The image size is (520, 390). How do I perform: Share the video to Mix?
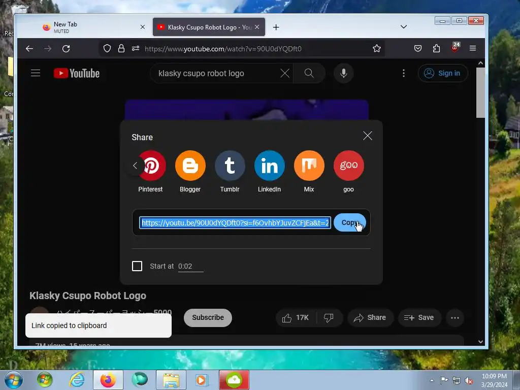[x=309, y=166]
